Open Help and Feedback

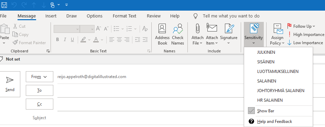tap(278, 122)
